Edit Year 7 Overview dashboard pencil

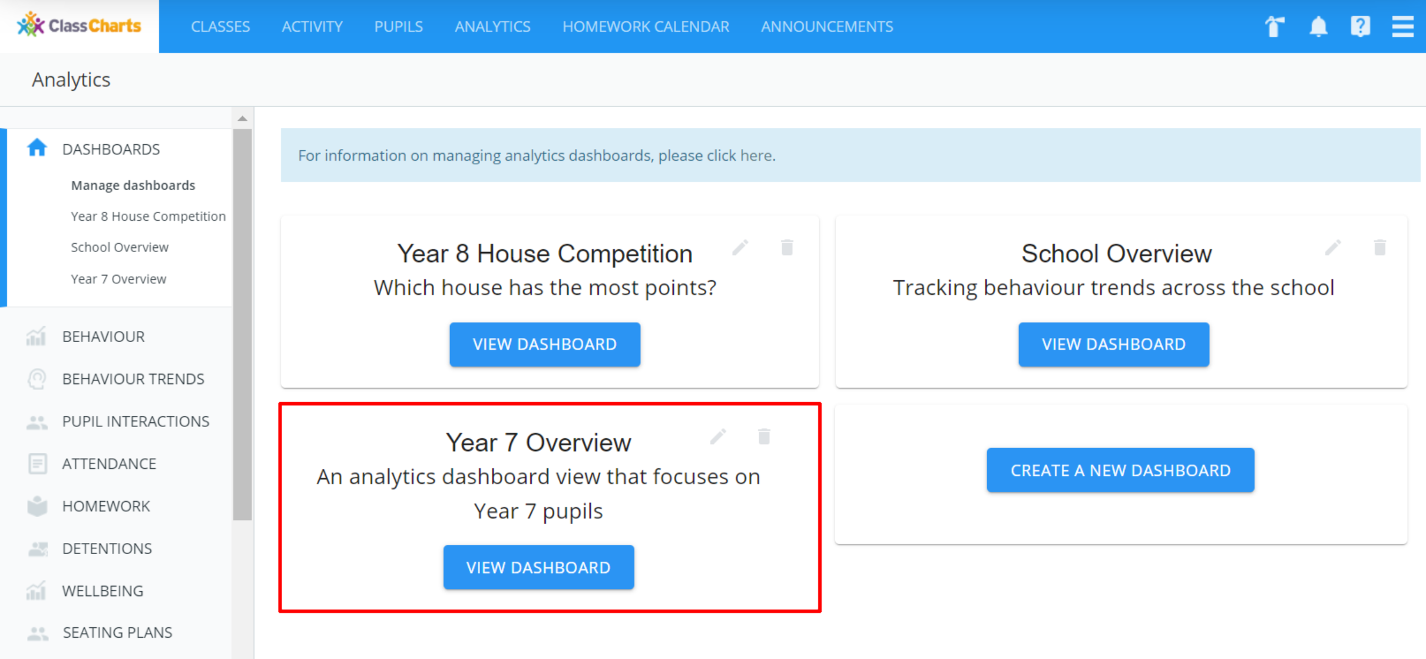[x=718, y=436]
